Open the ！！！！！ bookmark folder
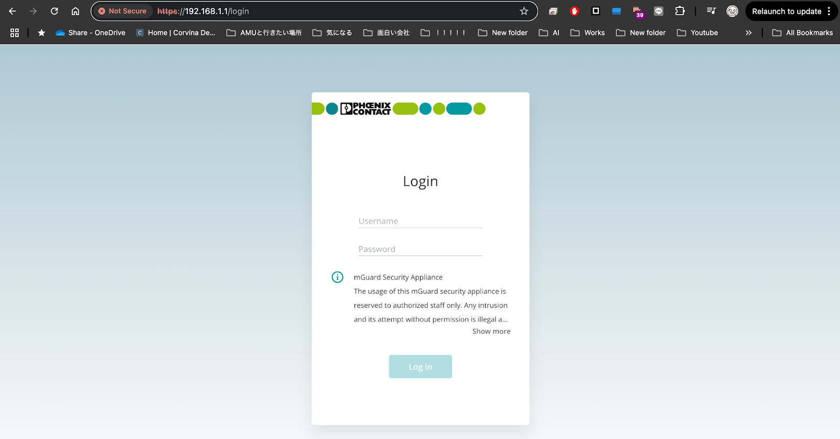This screenshot has height=439, width=840. tap(444, 33)
